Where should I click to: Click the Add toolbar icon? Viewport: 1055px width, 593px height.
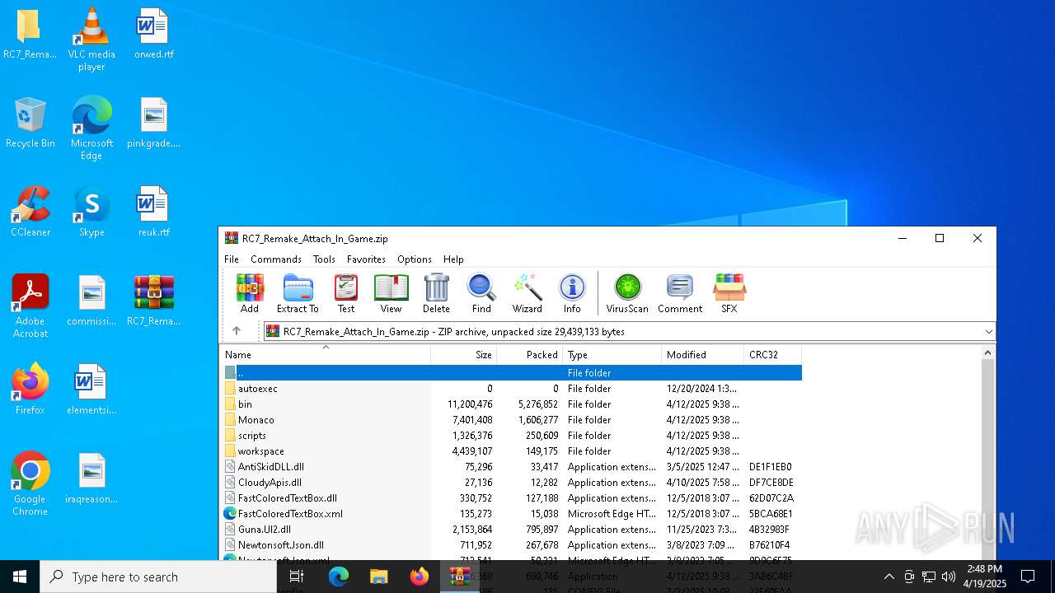(x=250, y=294)
